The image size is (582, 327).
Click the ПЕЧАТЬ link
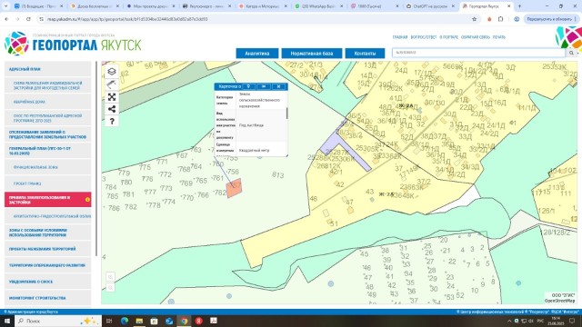point(499,37)
